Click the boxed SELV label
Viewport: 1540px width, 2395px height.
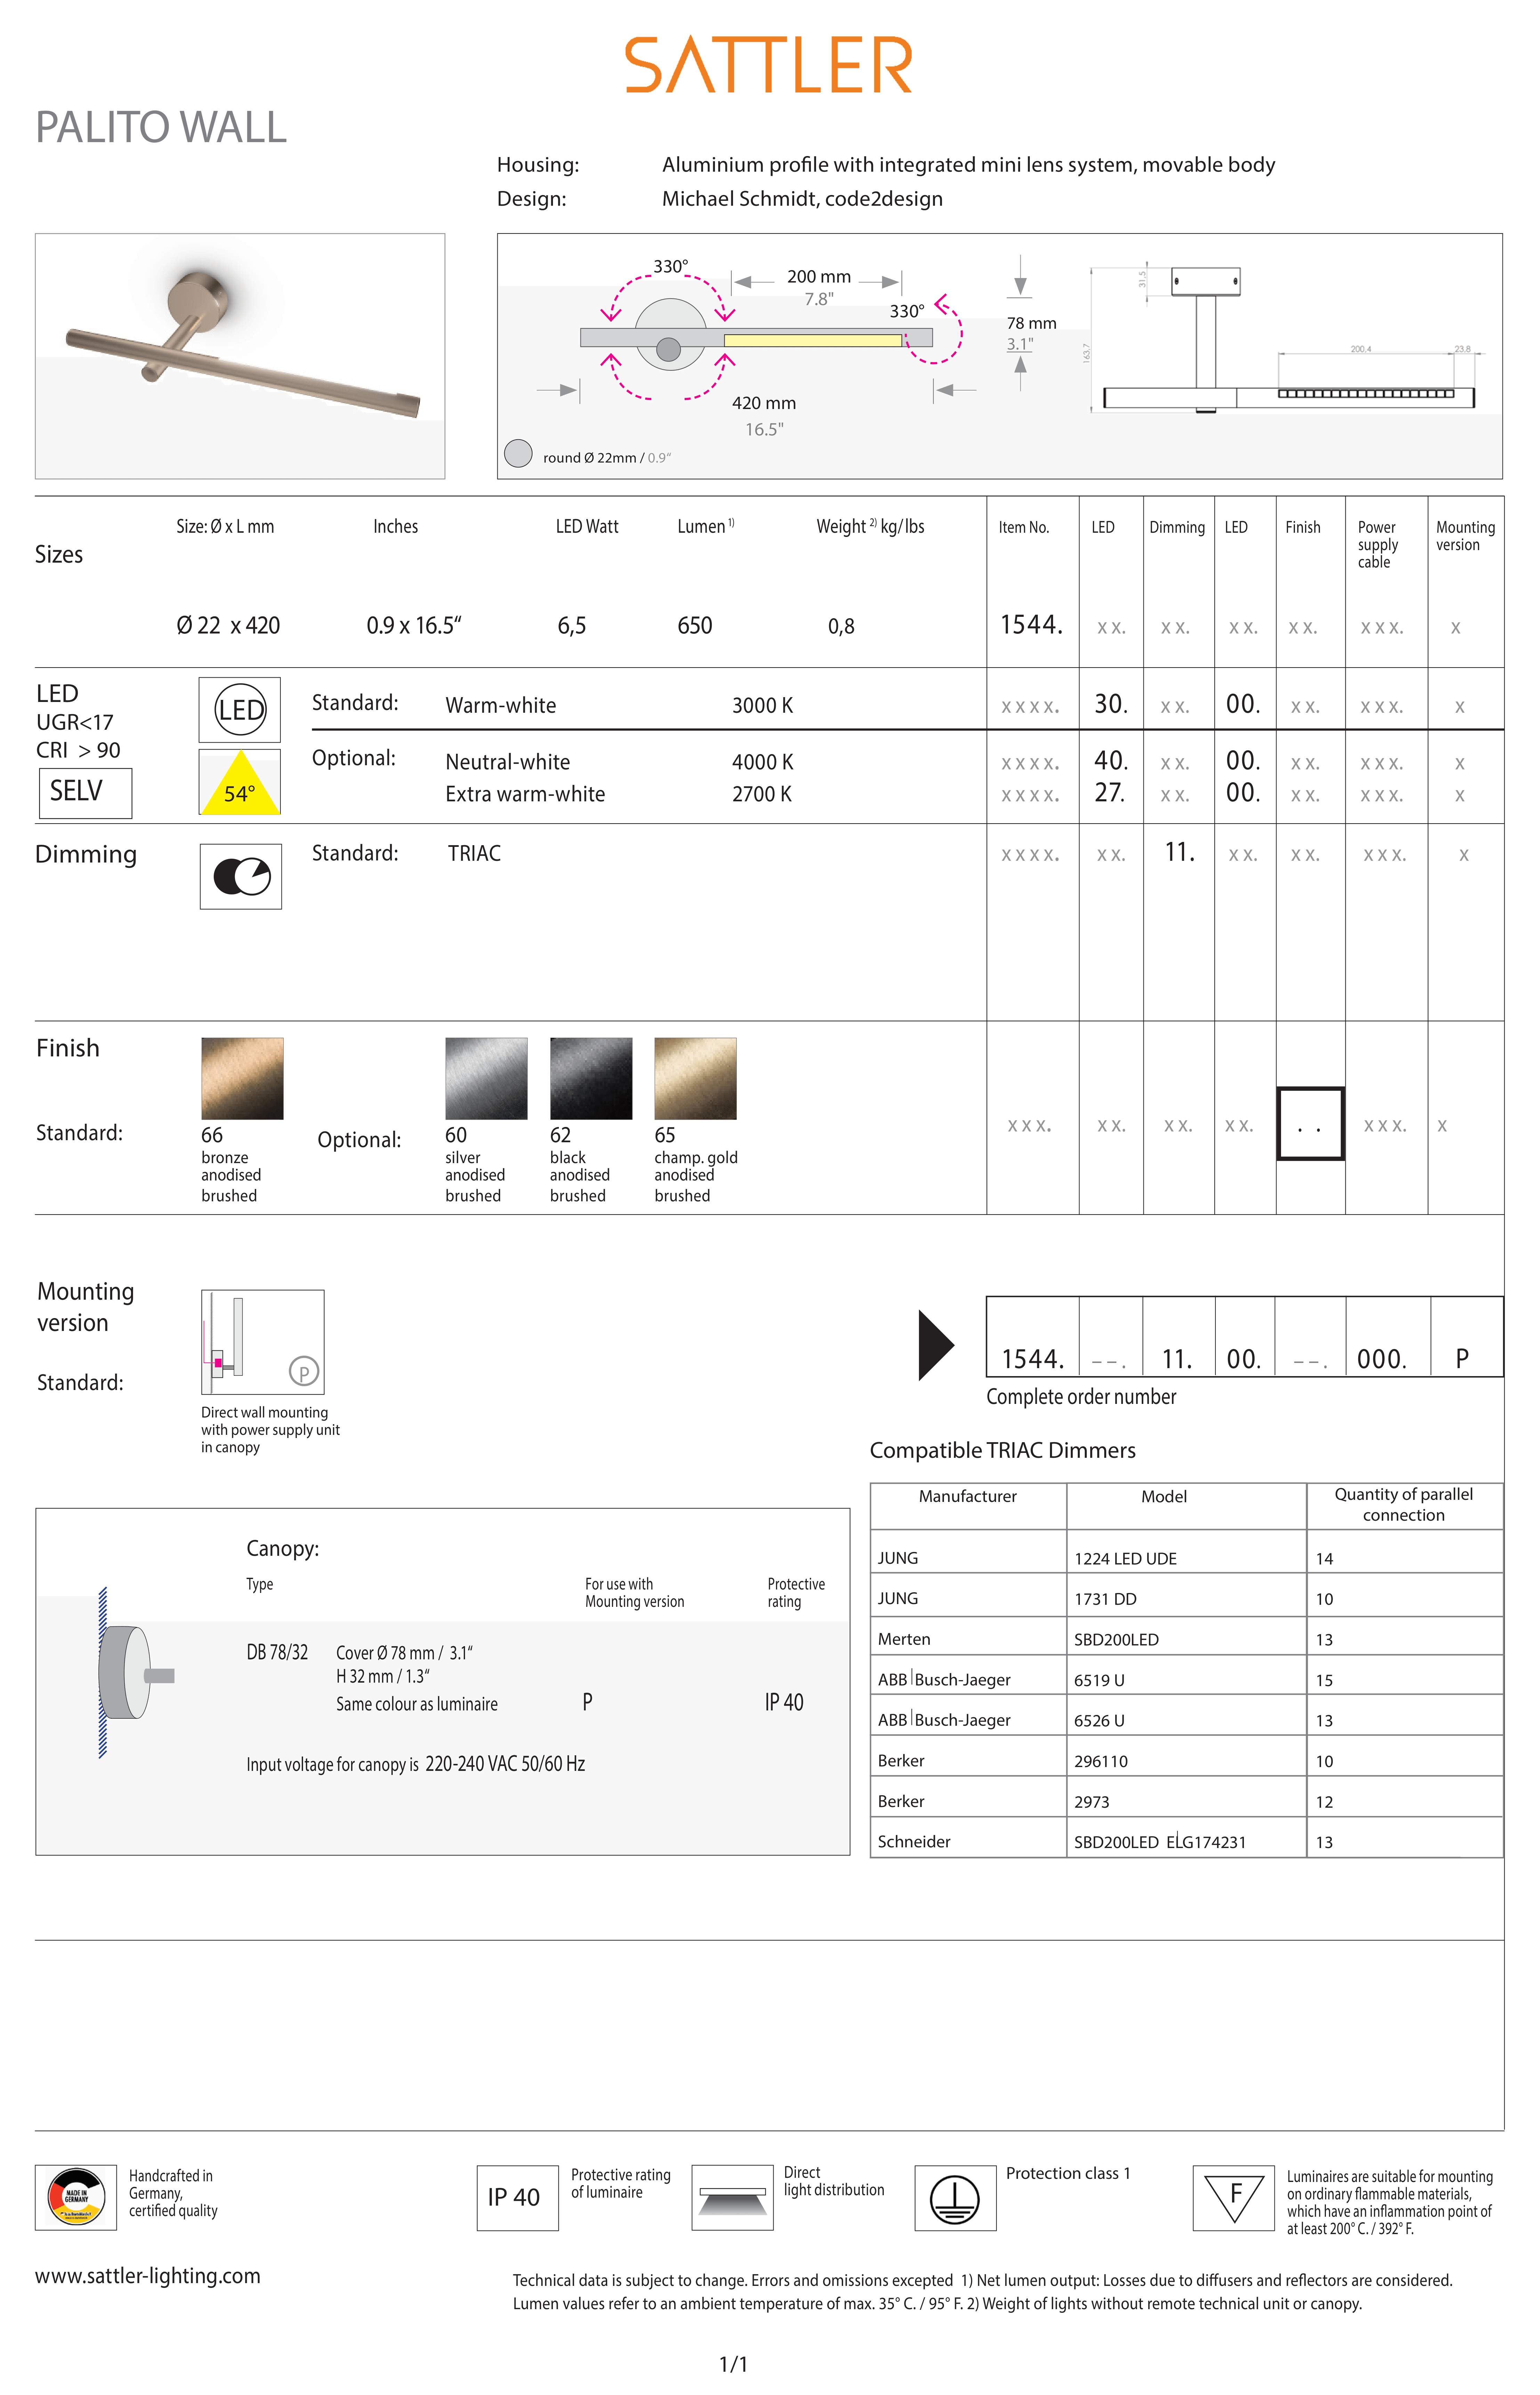click(85, 793)
